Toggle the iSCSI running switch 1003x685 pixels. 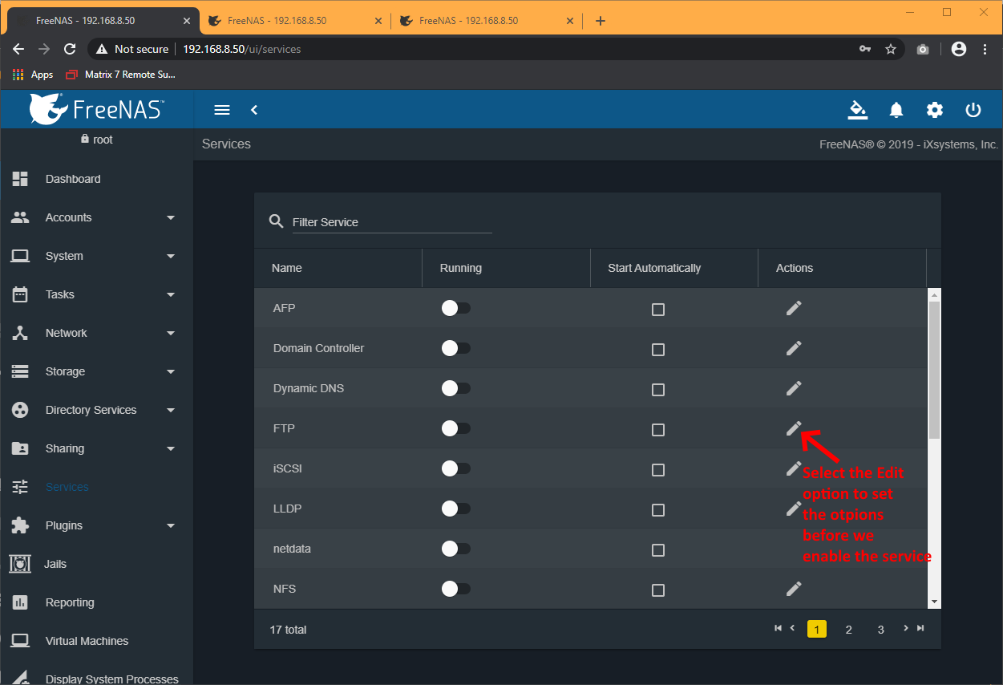point(455,468)
